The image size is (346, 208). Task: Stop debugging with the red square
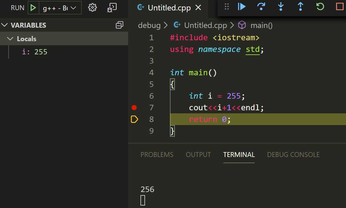pyautogui.click(x=340, y=6)
